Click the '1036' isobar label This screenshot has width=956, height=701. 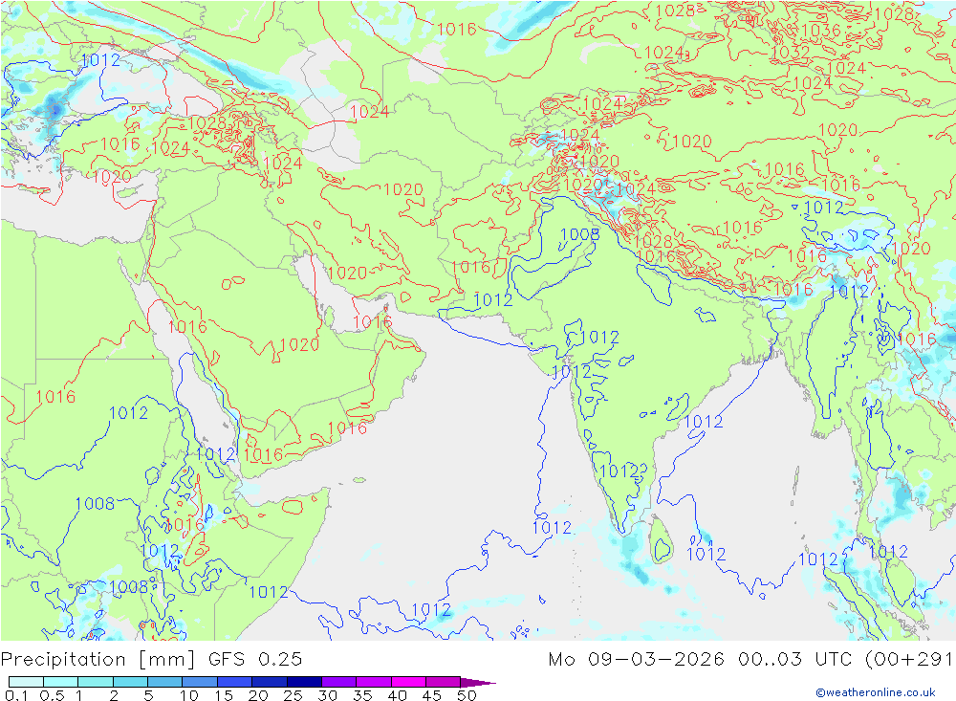click(820, 31)
